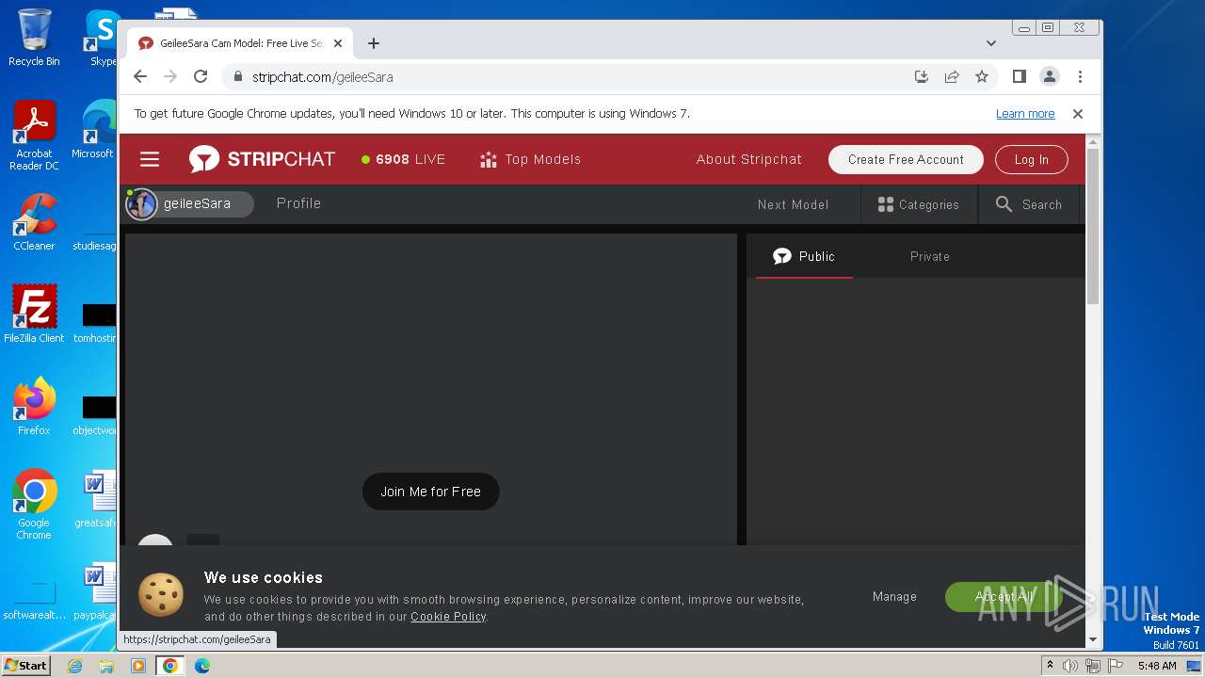Bookmark this page with the star icon
Viewport: 1205px width, 678px height.
[982, 76]
